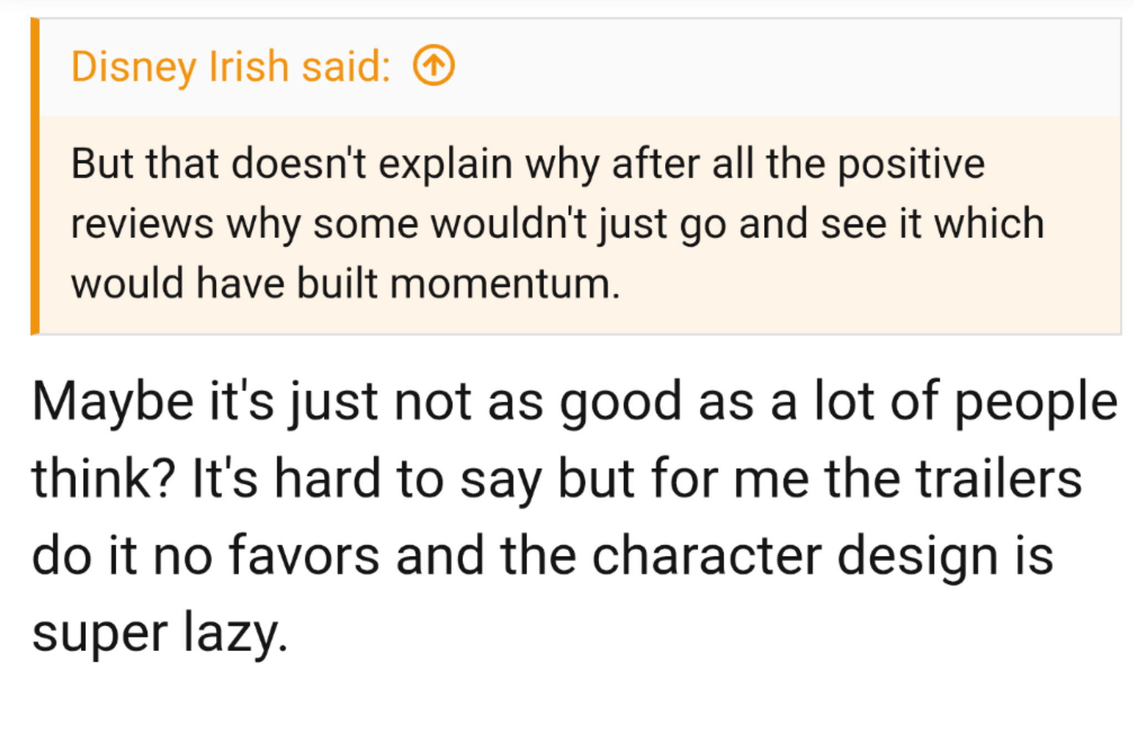Click the name "Disney" in the quote attribution
1134x753 pixels.
point(133,66)
